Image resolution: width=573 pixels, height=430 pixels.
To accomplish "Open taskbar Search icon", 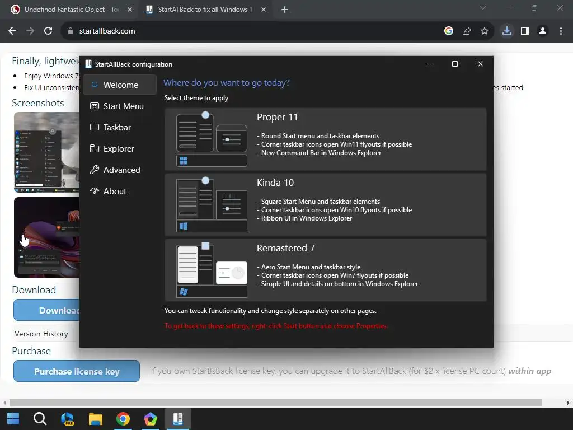I will (40, 419).
